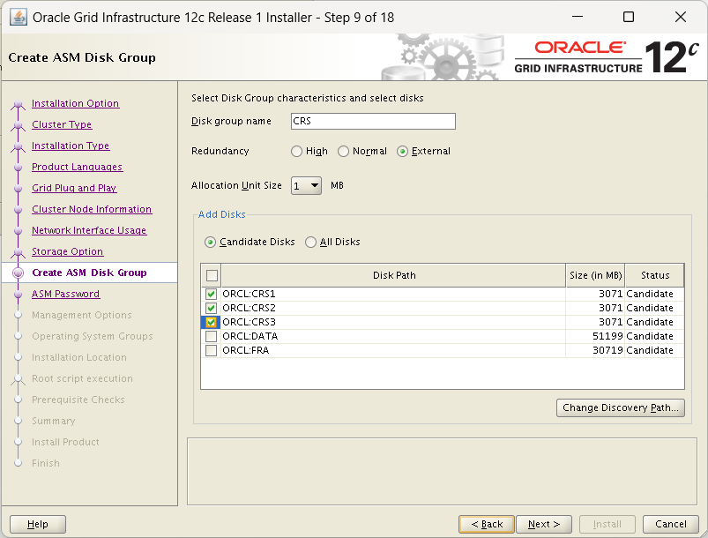This screenshot has height=538, width=708.
Task: Open the Installation Type step link
Action: [71, 146]
